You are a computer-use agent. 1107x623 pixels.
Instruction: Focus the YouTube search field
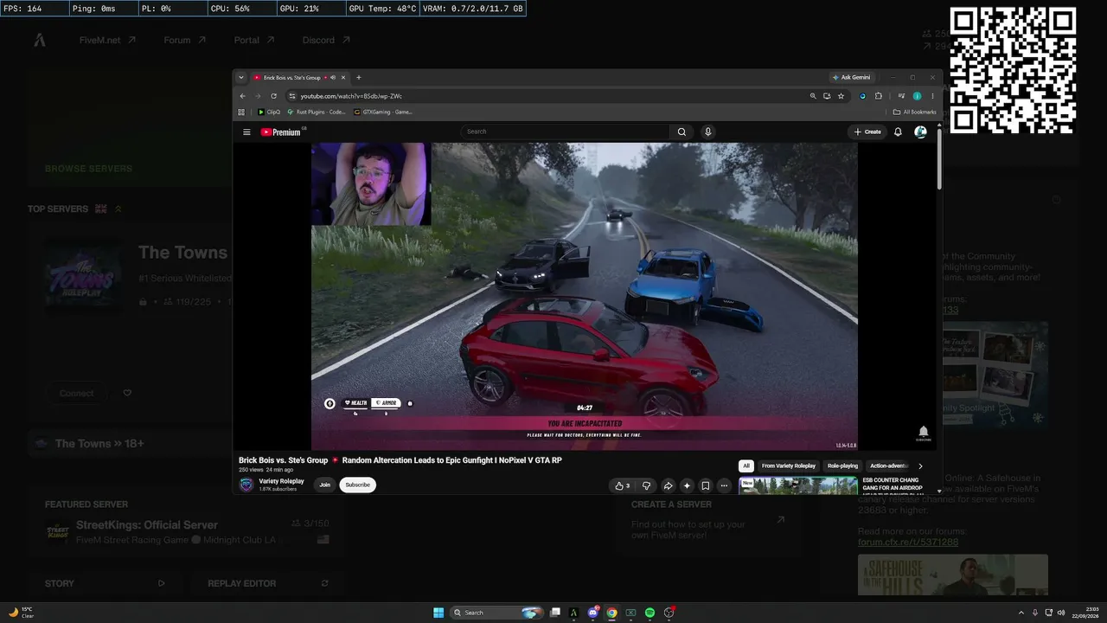tap(566, 132)
